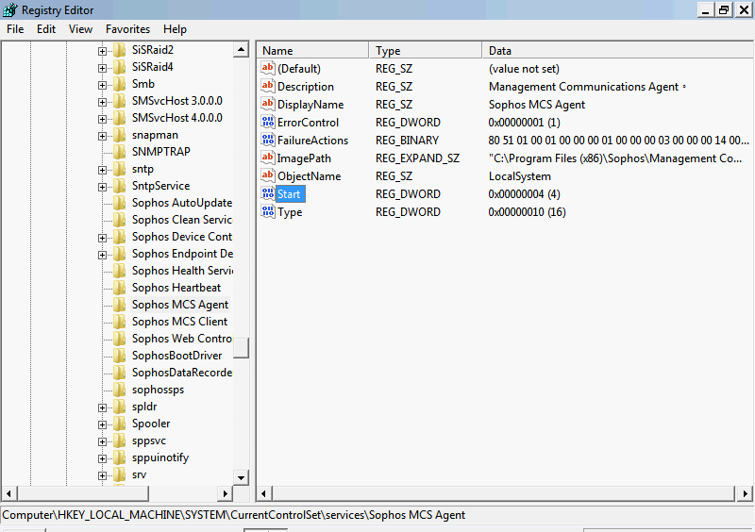Screen dimensions: 755x532
Task: Sort values by Name column header
Action: pyautogui.click(x=313, y=51)
